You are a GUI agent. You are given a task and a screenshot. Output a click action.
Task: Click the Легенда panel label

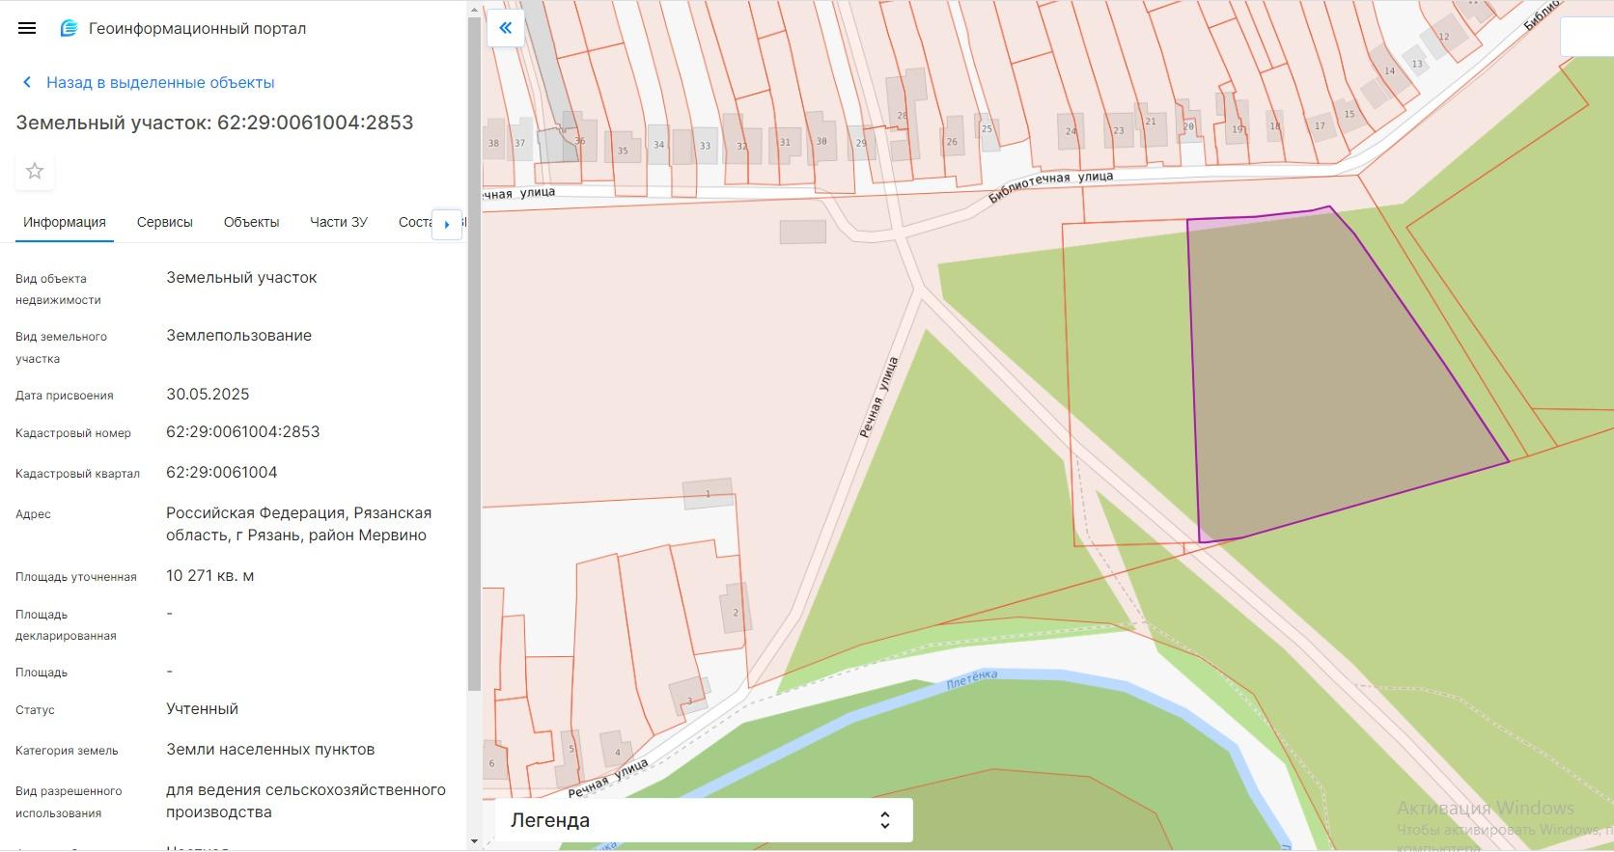click(x=550, y=820)
